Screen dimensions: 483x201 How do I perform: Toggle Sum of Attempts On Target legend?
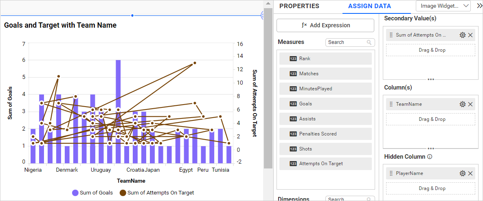click(156, 193)
